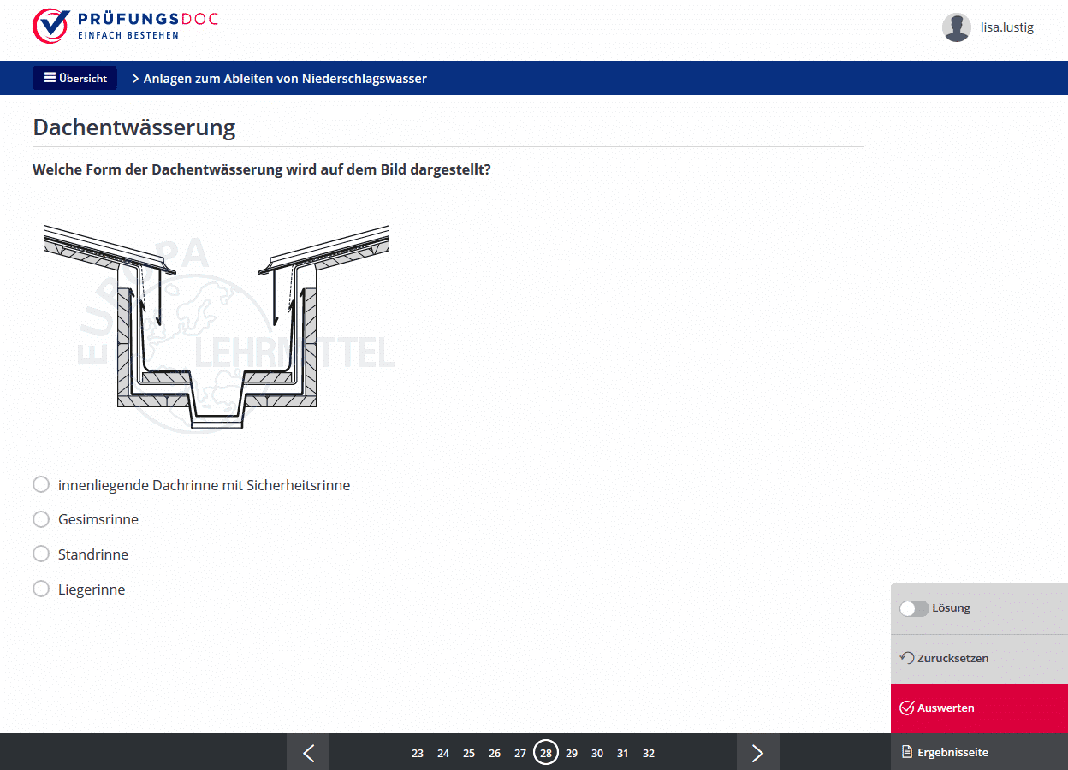Click the username lisa.lustig
Viewport: 1068px width, 770px height.
1006,27
